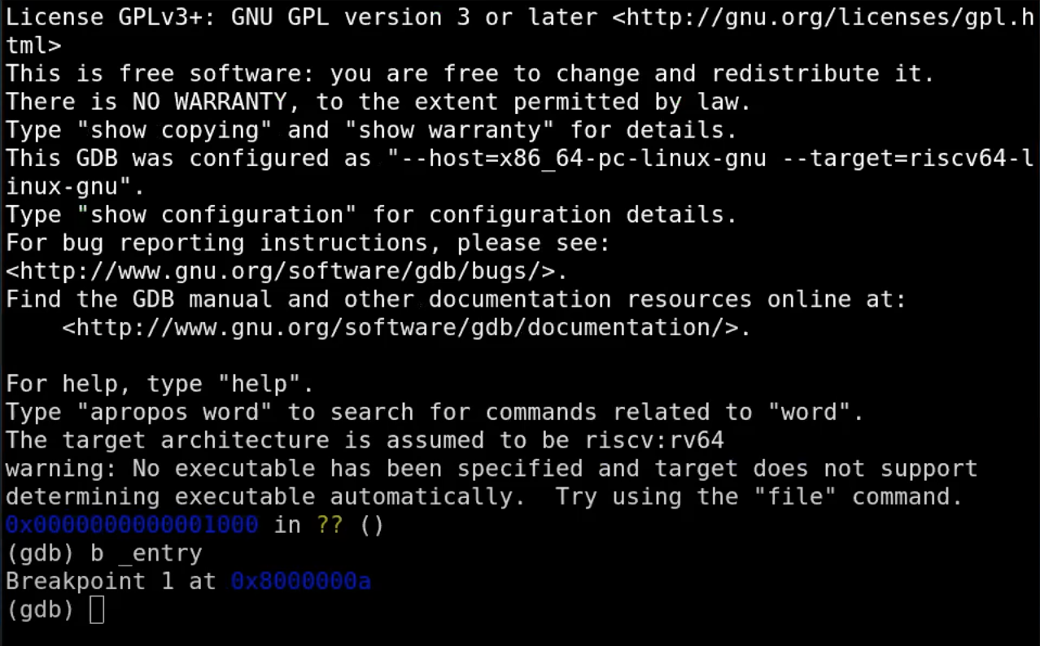The image size is (1040, 646).
Task: Click the riscv:rv64 architecture text
Action: click(x=654, y=440)
